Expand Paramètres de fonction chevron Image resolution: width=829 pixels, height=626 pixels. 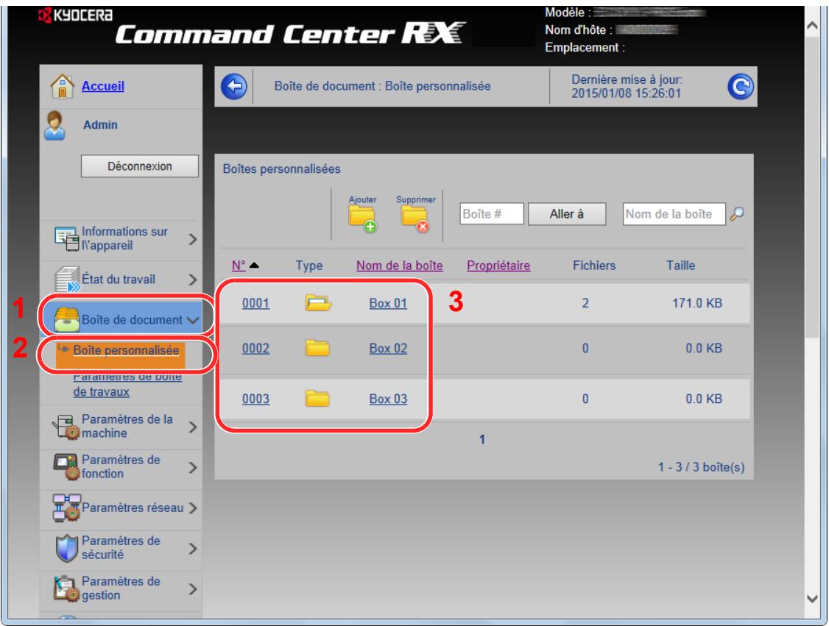192,468
